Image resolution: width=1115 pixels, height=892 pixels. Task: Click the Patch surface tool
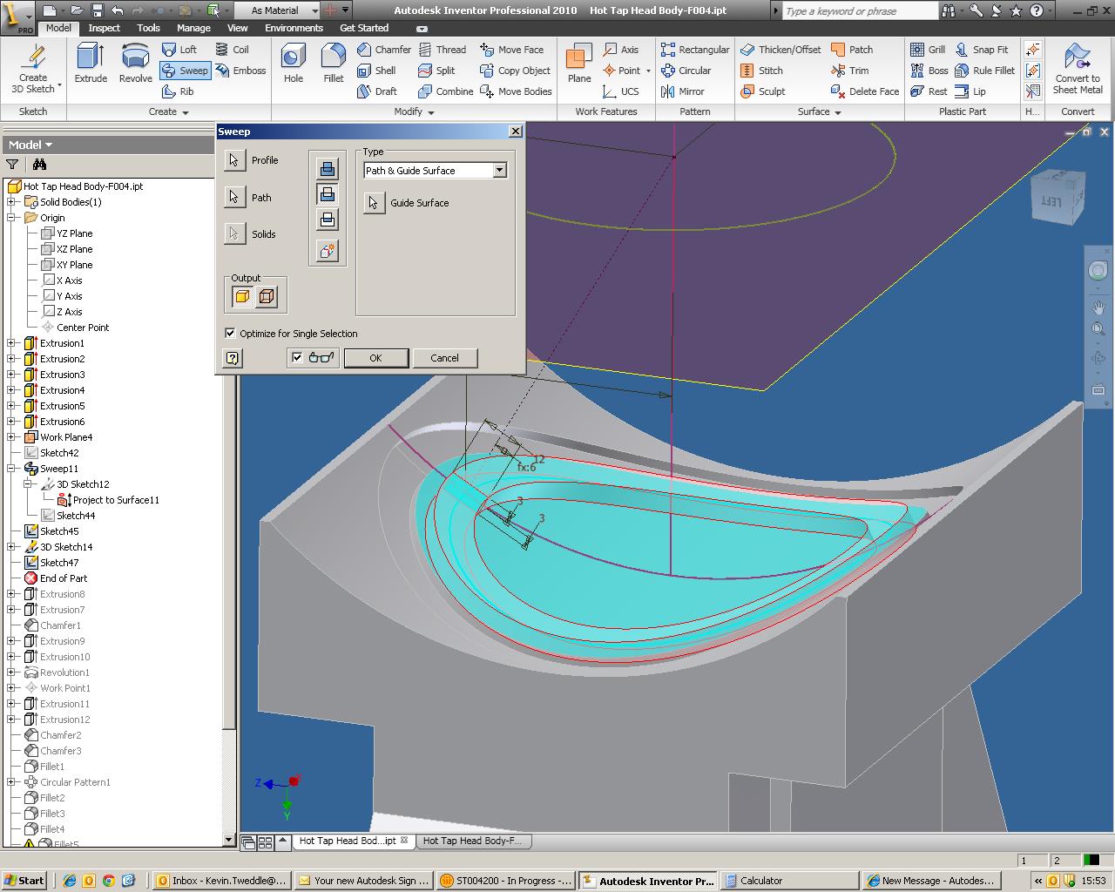click(852, 50)
